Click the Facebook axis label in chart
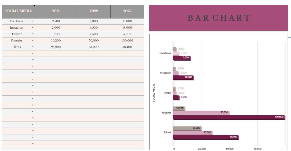 pos(165,53)
